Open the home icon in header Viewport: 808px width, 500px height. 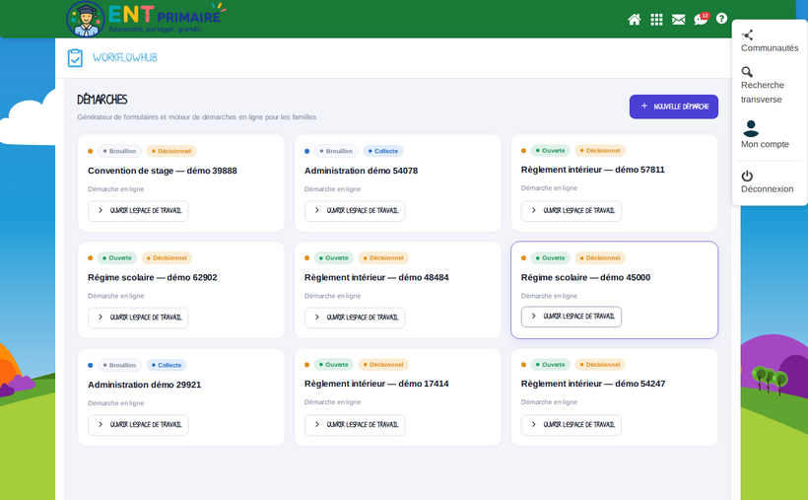[635, 20]
